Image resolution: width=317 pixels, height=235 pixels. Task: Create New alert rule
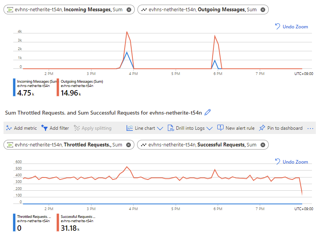pos(236,128)
